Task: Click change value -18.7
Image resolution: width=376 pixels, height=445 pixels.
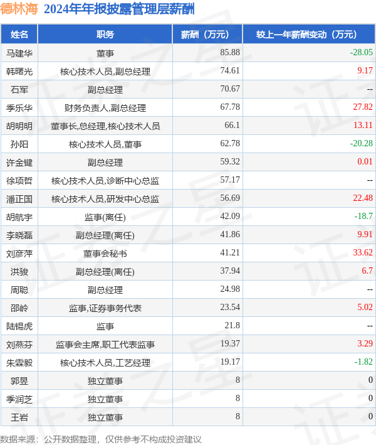Action: tap(363, 216)
